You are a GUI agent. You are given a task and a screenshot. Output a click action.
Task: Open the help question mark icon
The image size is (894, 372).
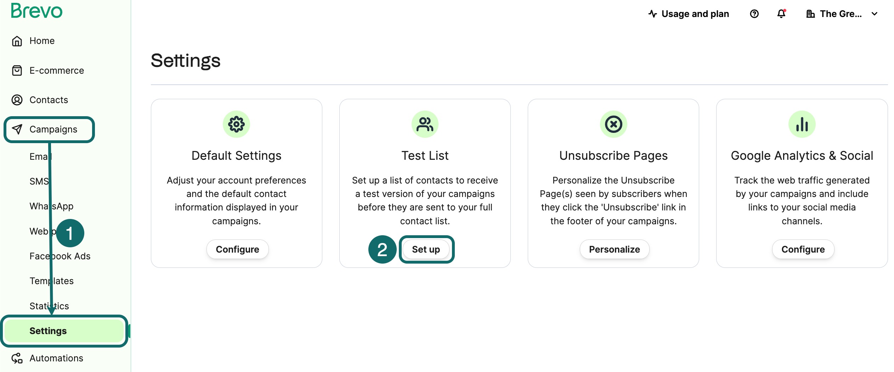[754, 14]
